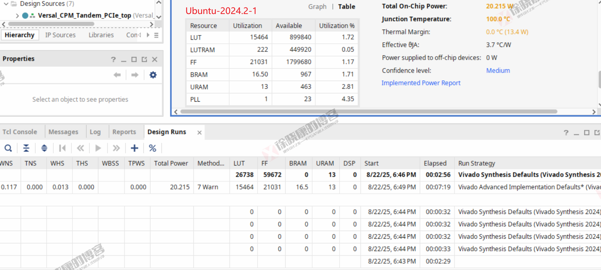Switch to the Libraries tab
Image resolution: width=601 pixels, height=270 pixels.
(101, 35)
